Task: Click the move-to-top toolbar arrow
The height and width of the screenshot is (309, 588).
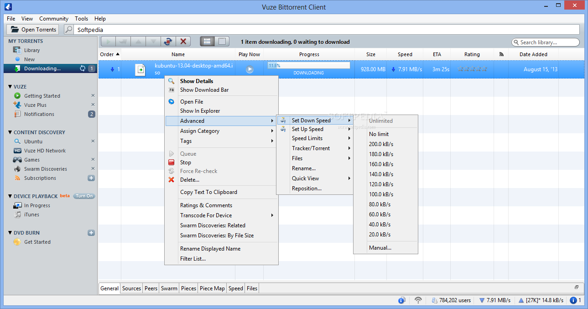Action: 123,42
